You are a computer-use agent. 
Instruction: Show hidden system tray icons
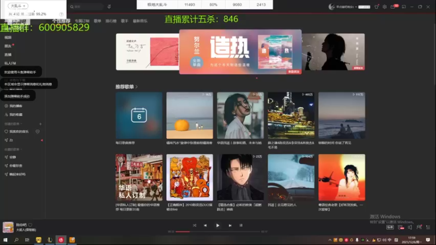pyautogui.click(x=330, y=240)
